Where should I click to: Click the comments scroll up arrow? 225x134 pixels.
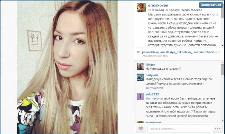(222, 63)
